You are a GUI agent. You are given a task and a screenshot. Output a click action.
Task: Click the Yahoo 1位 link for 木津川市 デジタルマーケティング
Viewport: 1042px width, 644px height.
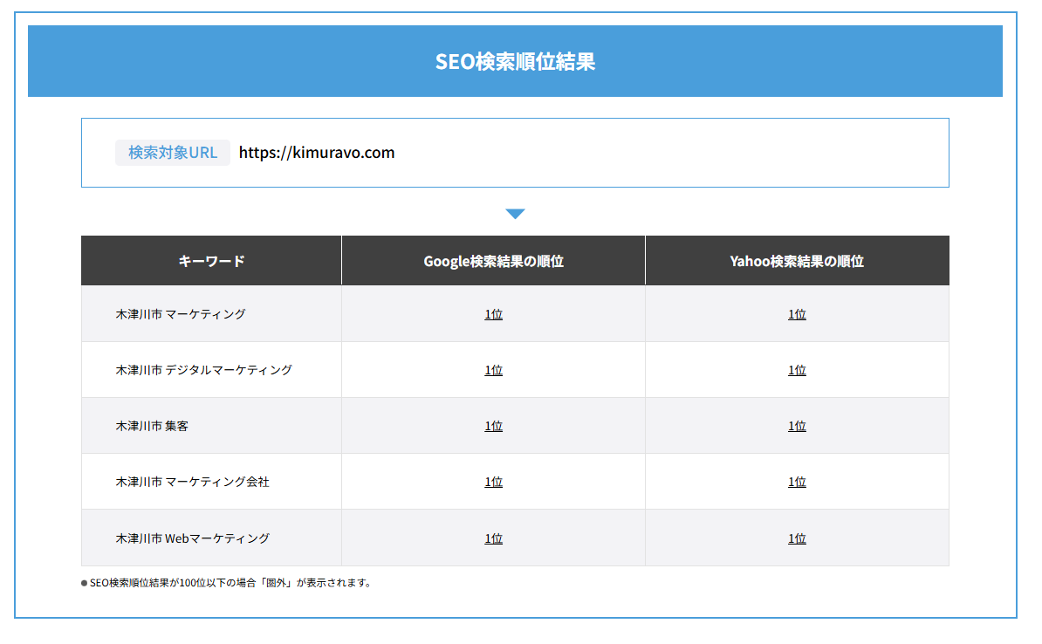797,369
